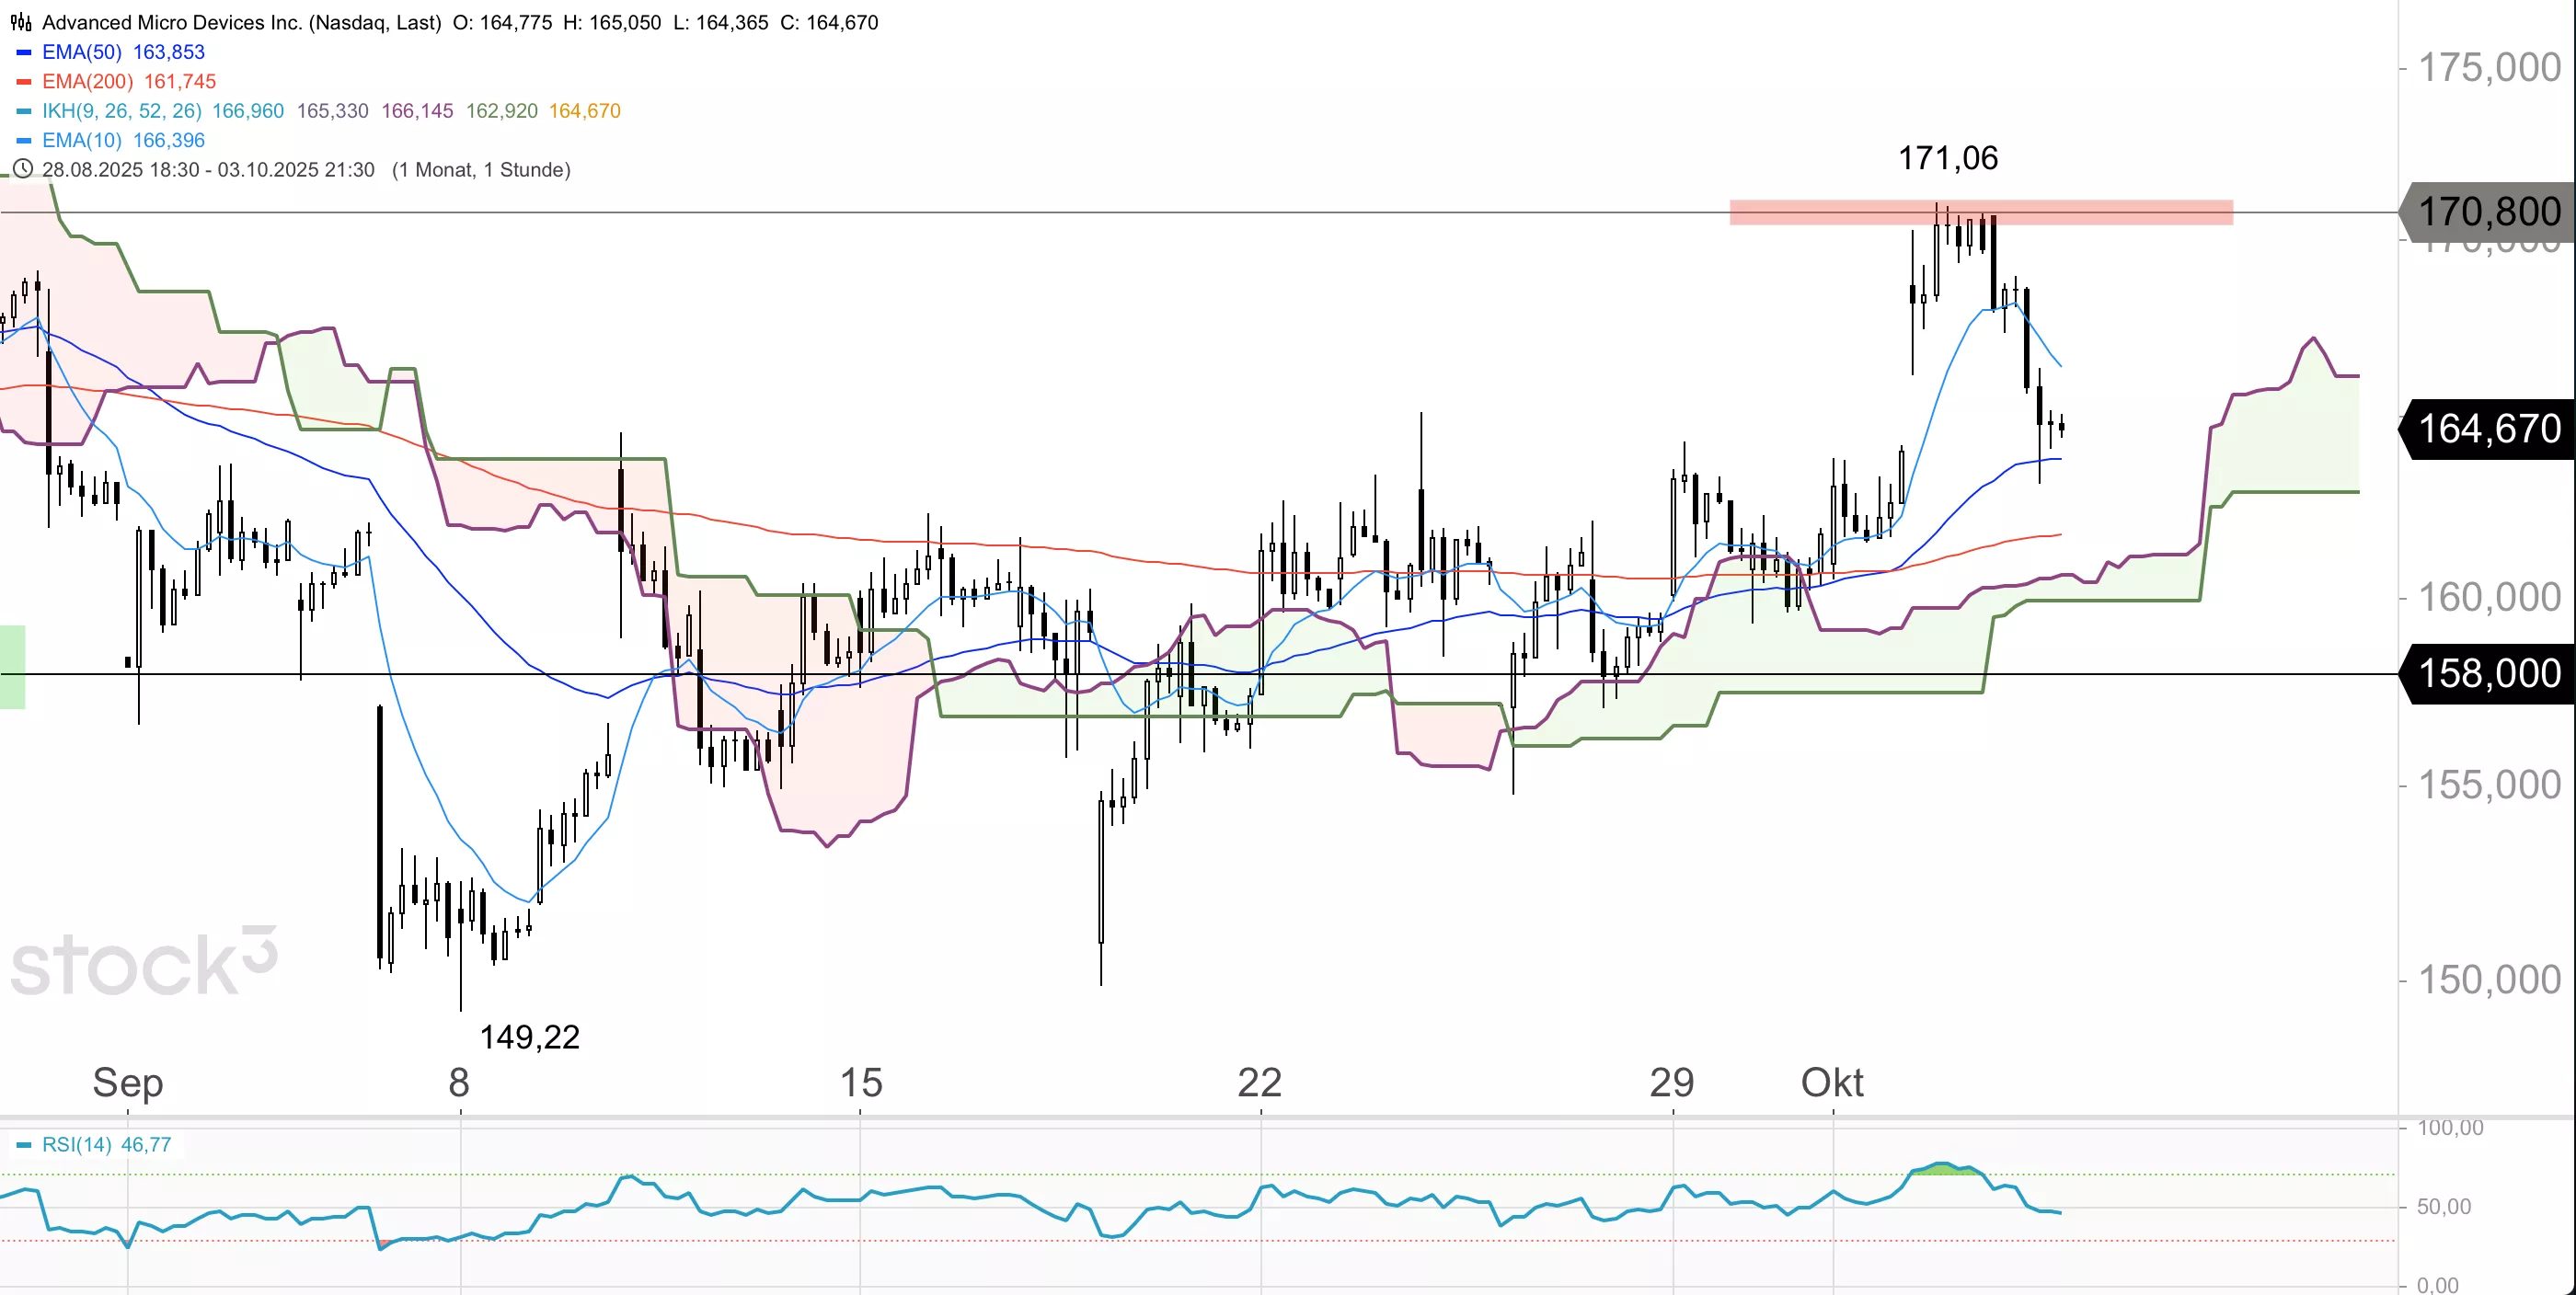The width and height of the screenshot is (2576, 1295).
Task: Click the 171,06 high annotation
Action: (x=1947, y=158)
